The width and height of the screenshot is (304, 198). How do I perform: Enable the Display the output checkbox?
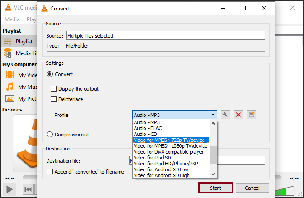[x=54, y=89]
